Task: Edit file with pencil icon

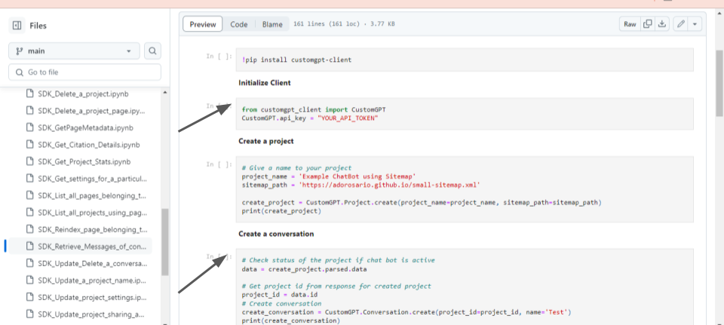Action: pyautogui.click(x=680, y=24)
